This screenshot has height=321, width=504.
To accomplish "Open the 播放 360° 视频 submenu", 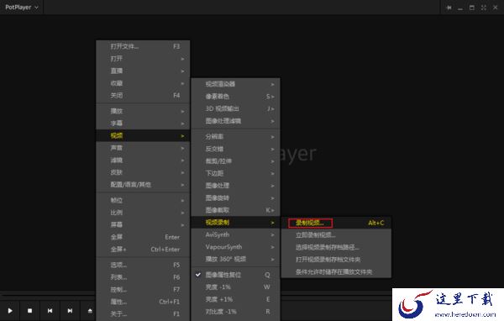I will [235, 259].
